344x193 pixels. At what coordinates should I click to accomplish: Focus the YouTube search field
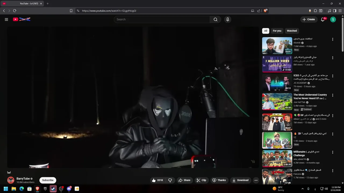click(162, 19)
